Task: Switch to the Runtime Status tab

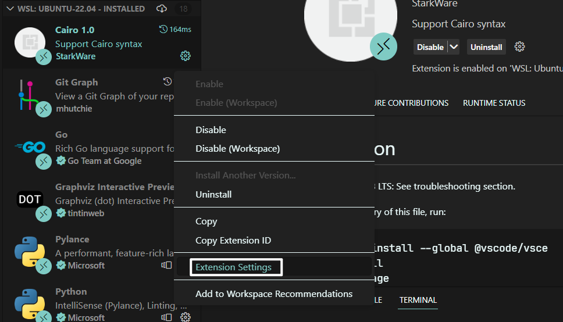Action: tap(494, 103)
